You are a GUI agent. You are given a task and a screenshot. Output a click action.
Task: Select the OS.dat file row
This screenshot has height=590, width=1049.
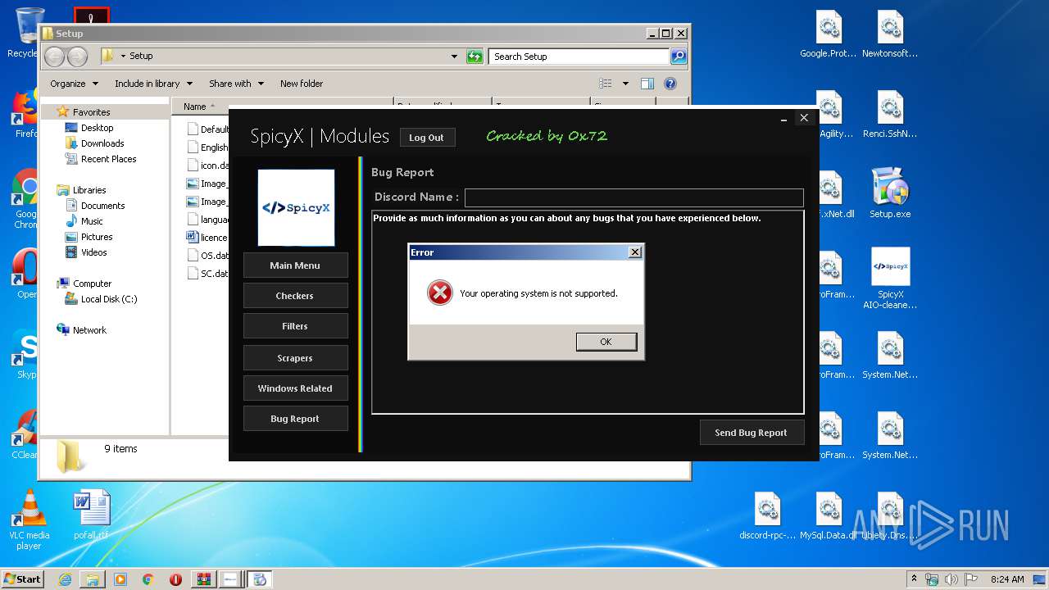click(208, 256)
